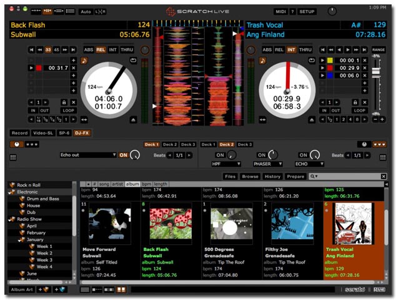396x301 pixels.
Task: Trigger left deck cue at 00:31.7
Action: pos(31,68)
